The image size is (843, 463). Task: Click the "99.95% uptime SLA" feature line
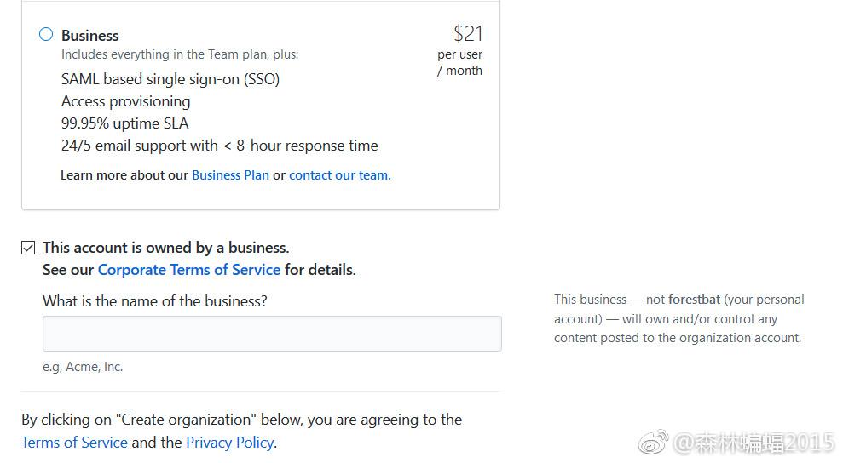point(124,123)
